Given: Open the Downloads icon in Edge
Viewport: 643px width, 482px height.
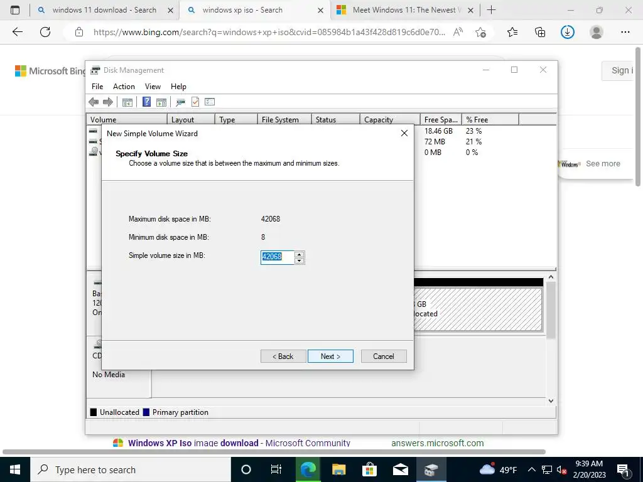Looking at the screenshot, I should [568, 32].
